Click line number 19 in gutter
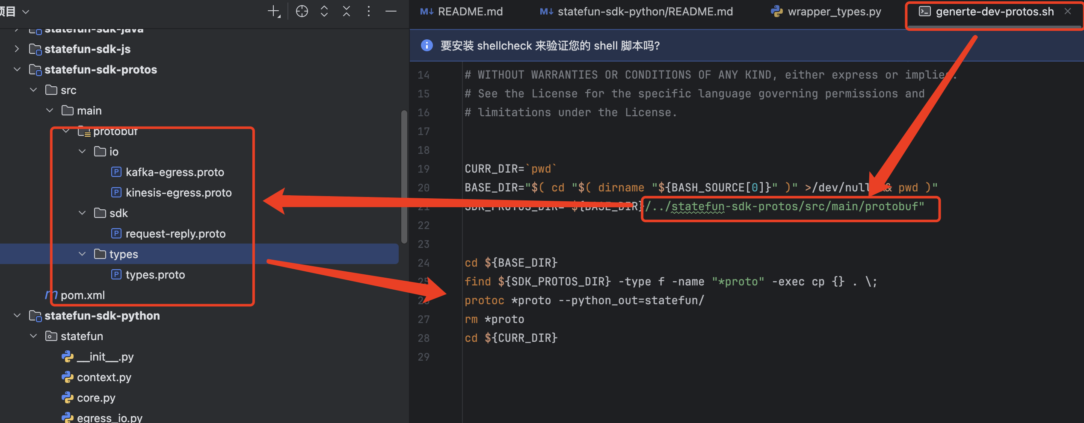Viewport: 1084px width, 423px height. 424,169
